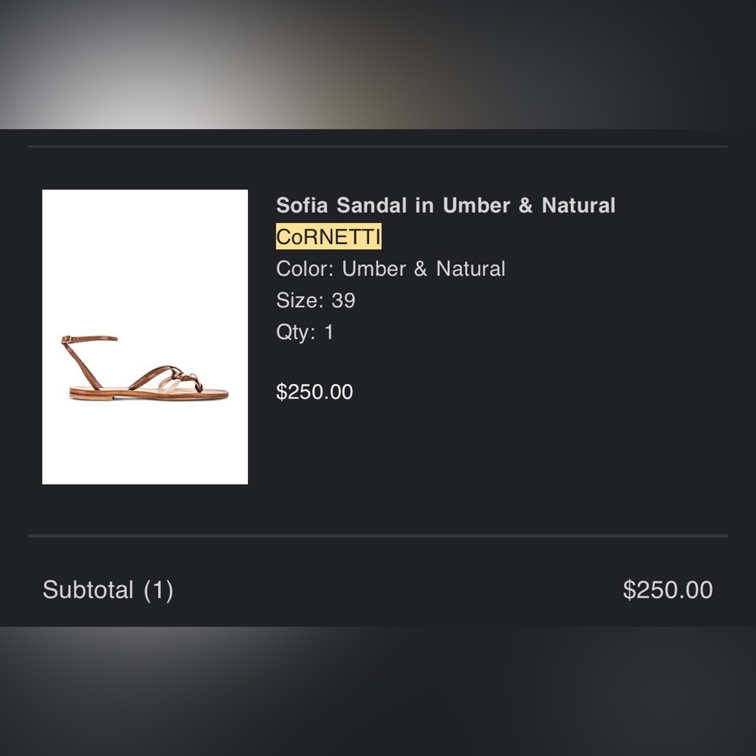Click the Sofia Sandal in Umber & Natural title

[x=445, y=206]
